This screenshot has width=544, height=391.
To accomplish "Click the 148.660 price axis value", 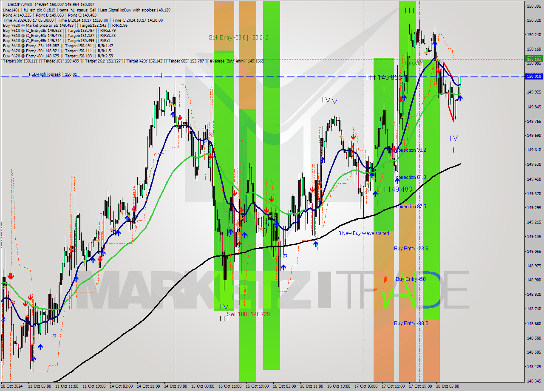I will point(534,323).
